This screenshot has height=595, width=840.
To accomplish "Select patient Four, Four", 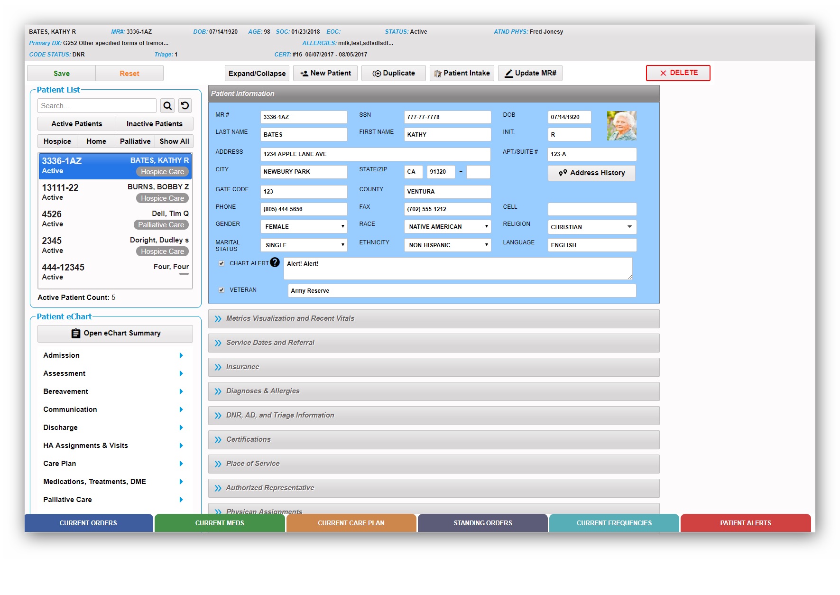I will pyautogui.click(x=115, y=272).
